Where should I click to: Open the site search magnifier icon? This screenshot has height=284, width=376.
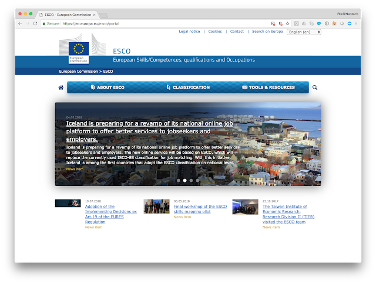point(315,87)
